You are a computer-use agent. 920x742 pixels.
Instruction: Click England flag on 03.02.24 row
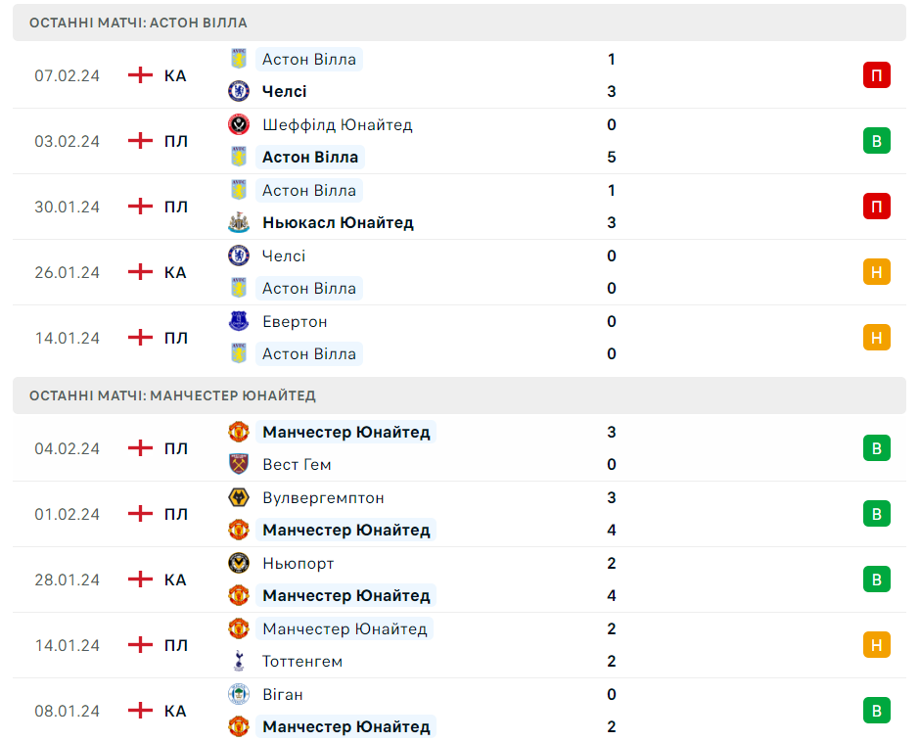point(141,141)
